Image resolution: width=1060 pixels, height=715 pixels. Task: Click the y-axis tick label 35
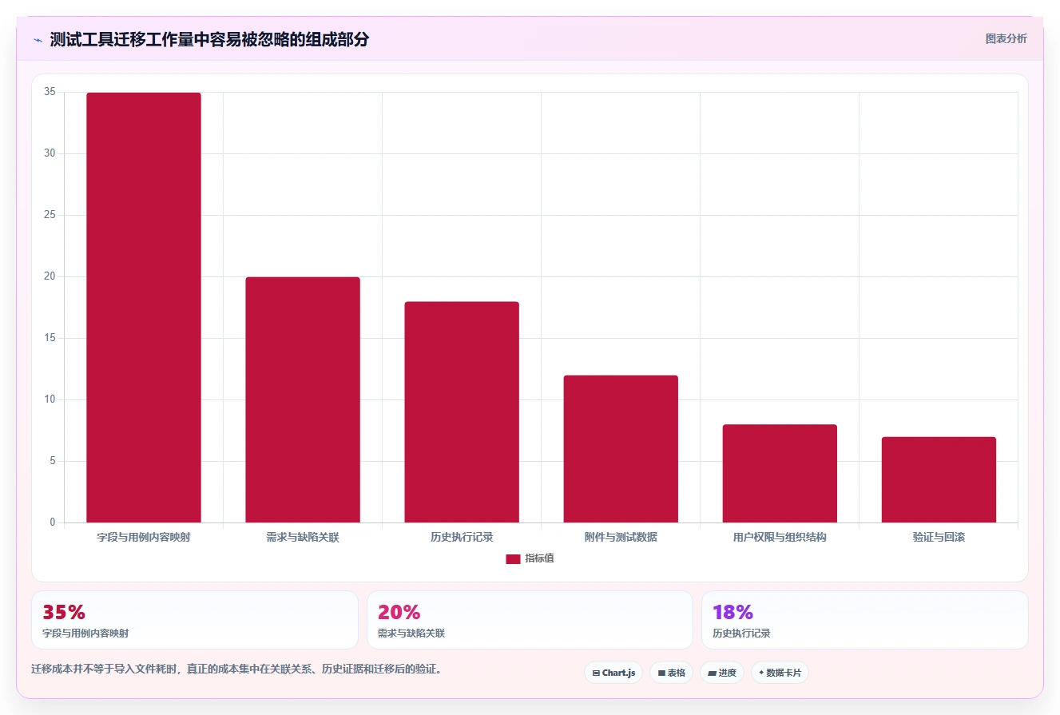pos(50,92)
